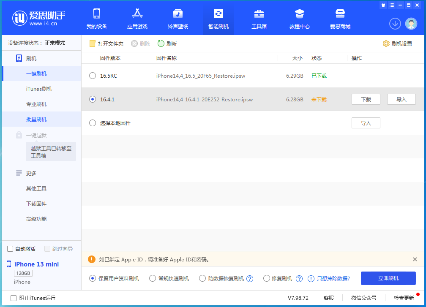Enable 阻止iTunes运行 checkbox
Image resolution: width=426 pixels, height=307 pixels.
point(14,298)
